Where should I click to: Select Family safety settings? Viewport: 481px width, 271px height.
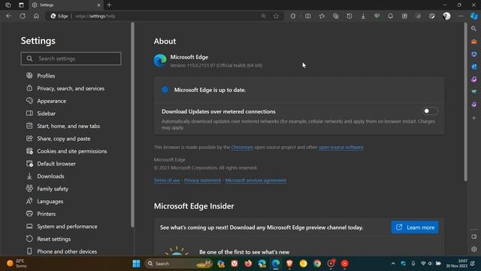[x=53, y=189]
